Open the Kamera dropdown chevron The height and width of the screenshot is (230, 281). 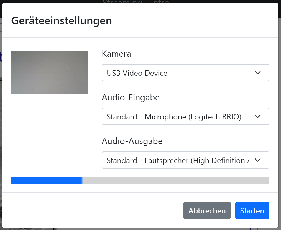258,73
